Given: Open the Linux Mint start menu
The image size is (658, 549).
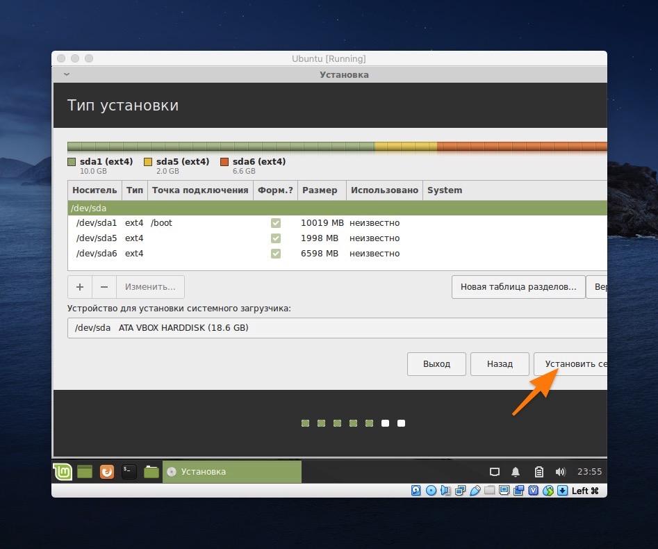Looking at the screenshot, I should pos(63,472).
